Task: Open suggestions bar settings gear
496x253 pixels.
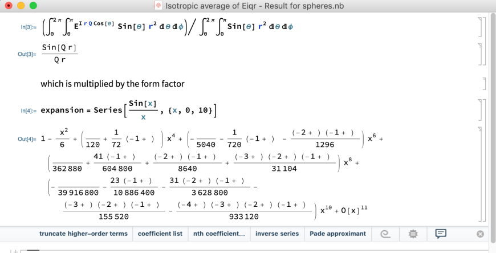Action: [413, 234]
